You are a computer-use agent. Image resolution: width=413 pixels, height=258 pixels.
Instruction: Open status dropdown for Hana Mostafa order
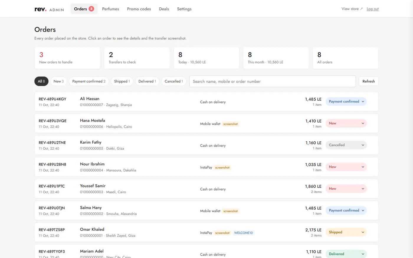(346, 123)
